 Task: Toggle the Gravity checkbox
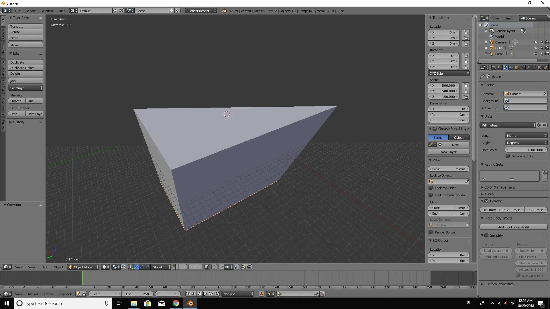[486, 201]
